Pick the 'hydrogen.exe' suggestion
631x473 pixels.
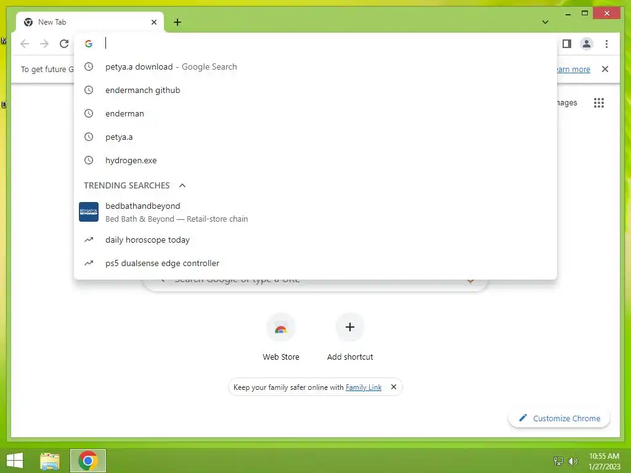(x=315, y=160)
